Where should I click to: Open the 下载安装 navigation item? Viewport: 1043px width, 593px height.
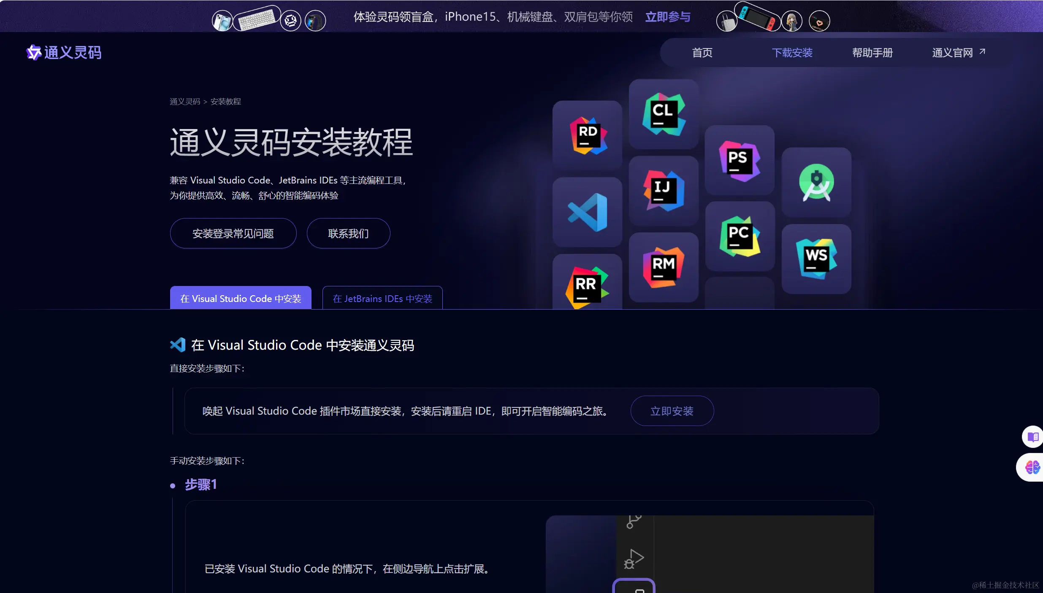(x=792, y=53)
